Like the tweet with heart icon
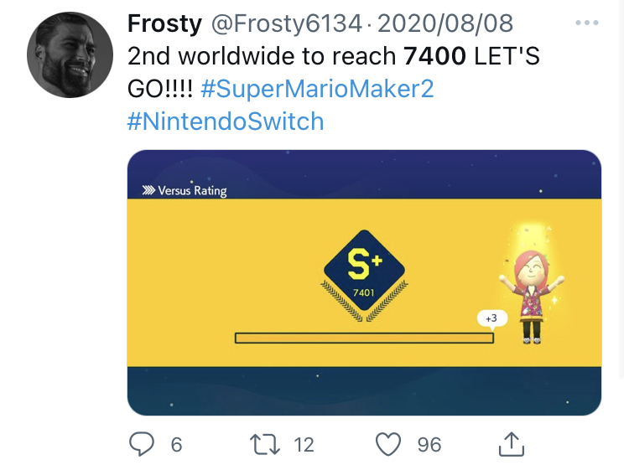This screenshot has height=465, width=629. (388, 444)
